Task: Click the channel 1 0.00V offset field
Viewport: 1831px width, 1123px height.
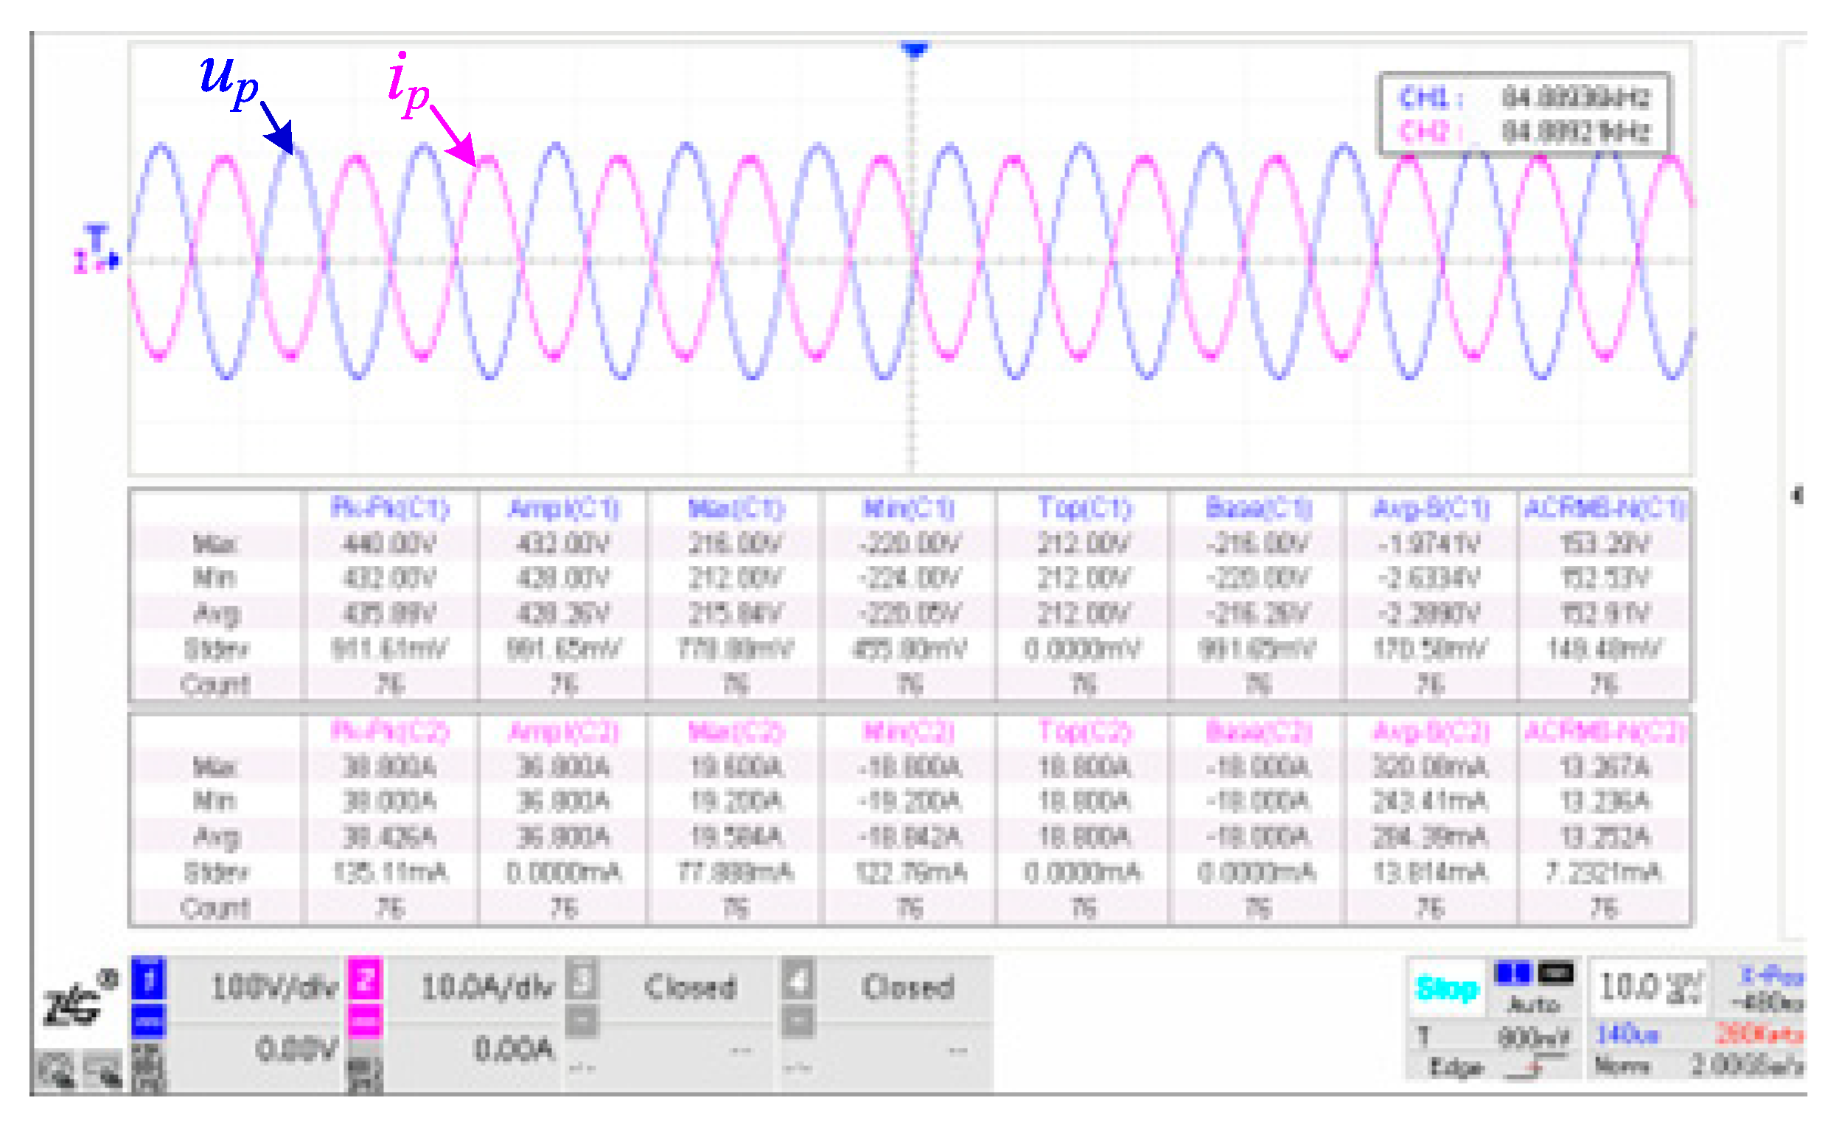Action: tap(296, 1049)
